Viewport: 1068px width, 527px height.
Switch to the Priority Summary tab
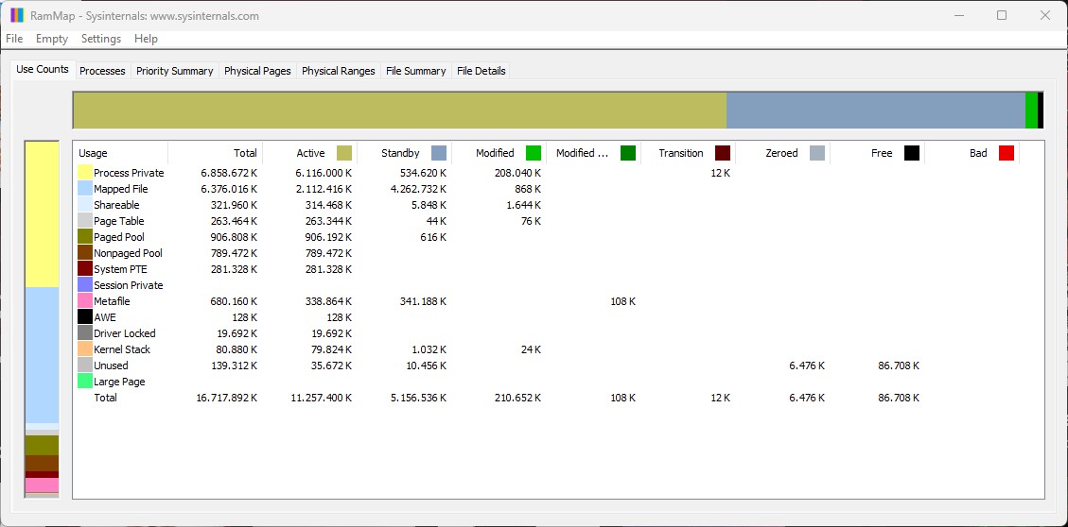coord(174,71)
